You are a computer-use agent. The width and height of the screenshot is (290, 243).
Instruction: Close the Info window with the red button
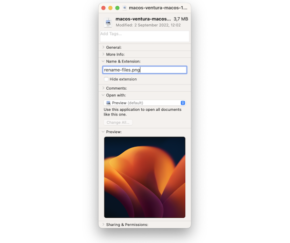(x=104, y=8)
